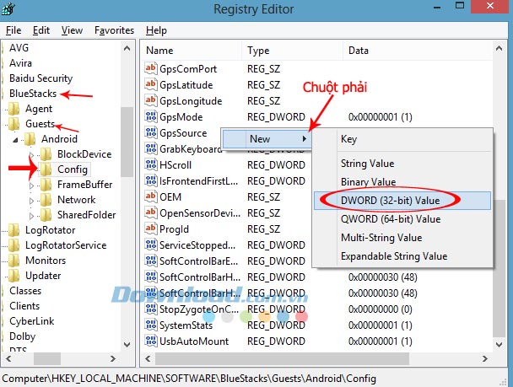Screen dimensions: 513x387
Task: Click values pane scroll down arrow
Action: coord(499,345)
